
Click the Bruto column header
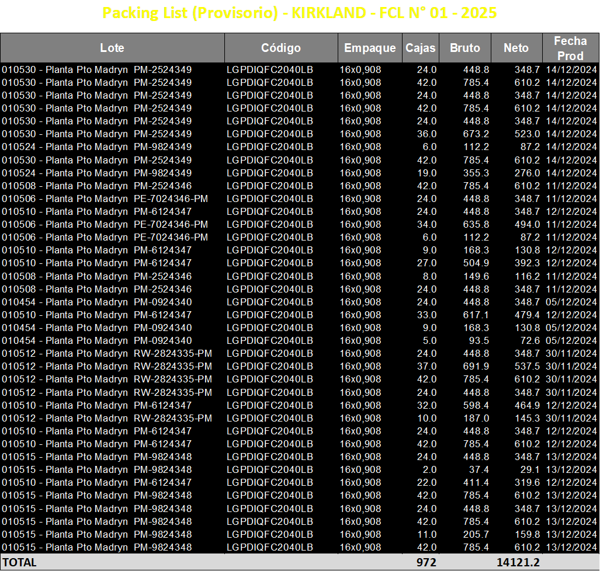pos(464,48)
